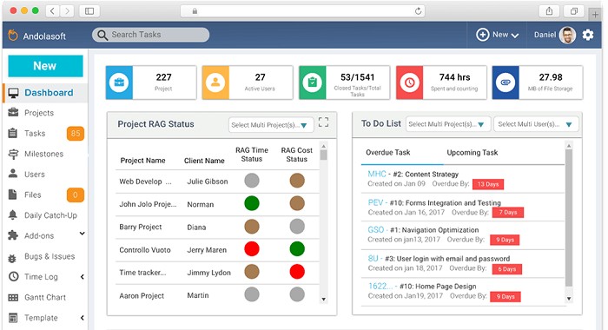This screenshot has height=330, width=608.
Task: Click the To Do List scrollbar thumb
Action: 569,218
